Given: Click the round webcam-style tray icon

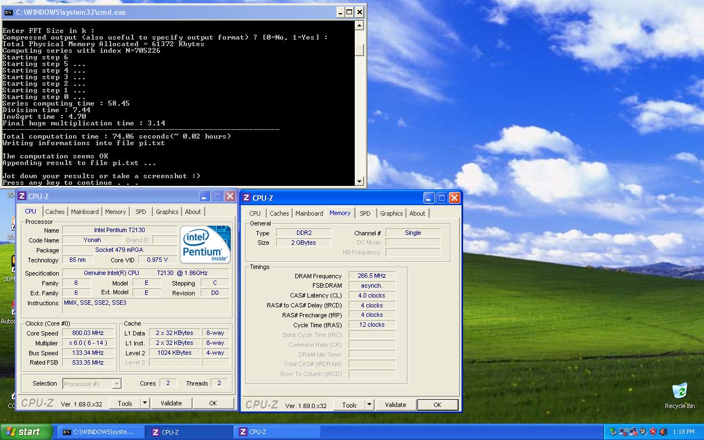Looking at the screenshot, I should pyautogui.click(x=643, y=432).
